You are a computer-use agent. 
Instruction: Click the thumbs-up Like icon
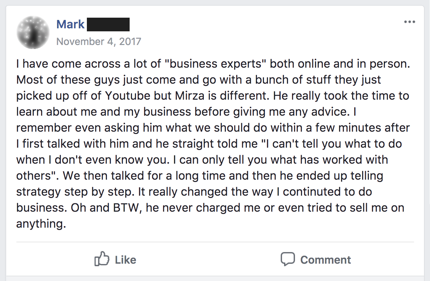(102, 259)
